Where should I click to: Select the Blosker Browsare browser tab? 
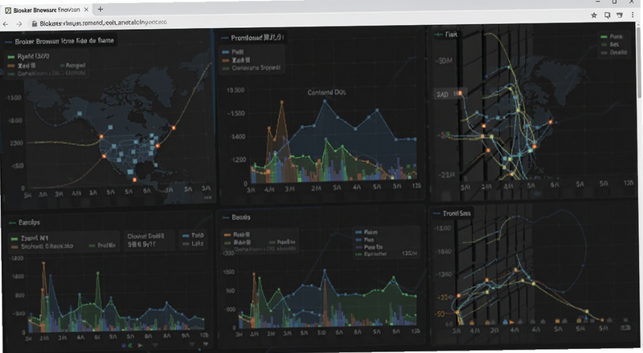[47, 10]
